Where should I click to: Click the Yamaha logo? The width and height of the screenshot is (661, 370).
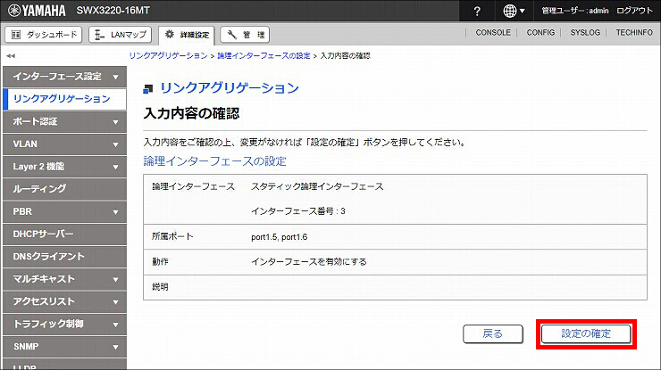[x=37, y=11]
